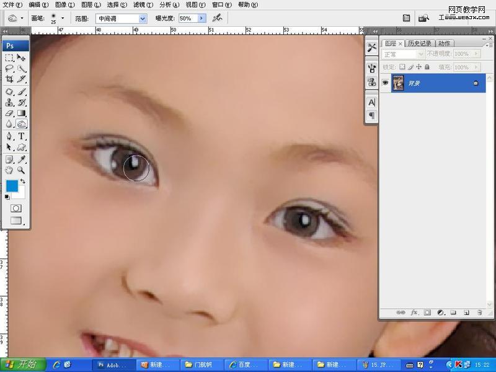The height and width of the screenshot is (372, 496).
Task: Hide the 背景 layer with its eye toggle
Action: coord(386,82)
